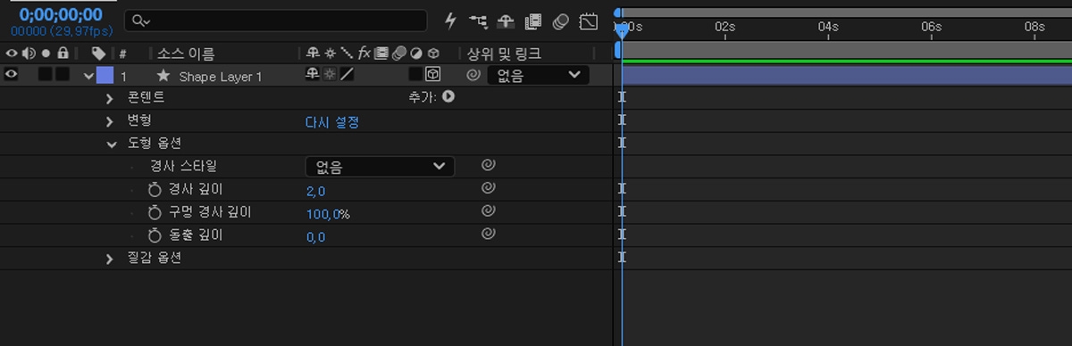Click the 3D layer cube header icon
The width and height of the screenshot is (1072, 346).
433,54
